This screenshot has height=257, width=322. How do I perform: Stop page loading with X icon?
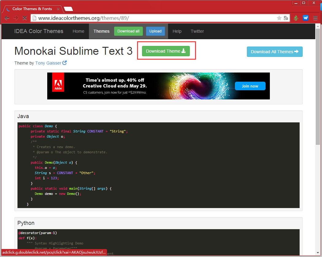[25, 18]
